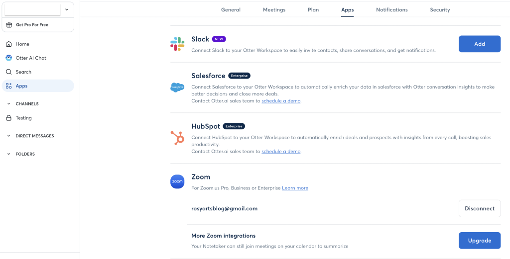Click the Search magnifier icon

(x=9, y=72)
